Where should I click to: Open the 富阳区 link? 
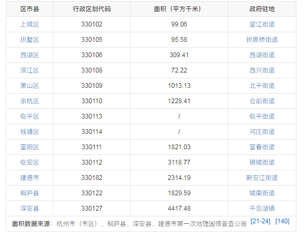30,147
